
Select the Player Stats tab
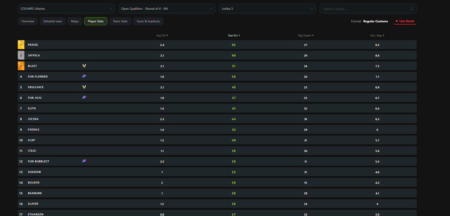[x=96, y=21]
